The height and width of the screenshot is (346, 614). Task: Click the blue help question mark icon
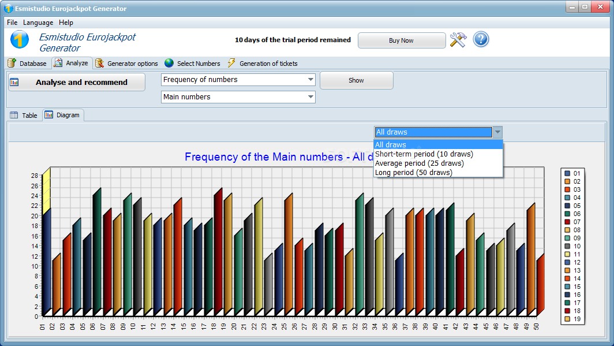(x=481, y=40)
